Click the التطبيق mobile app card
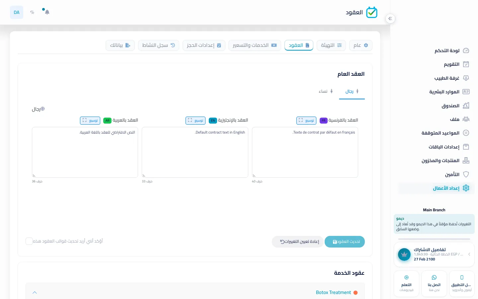 click(462, 284)
